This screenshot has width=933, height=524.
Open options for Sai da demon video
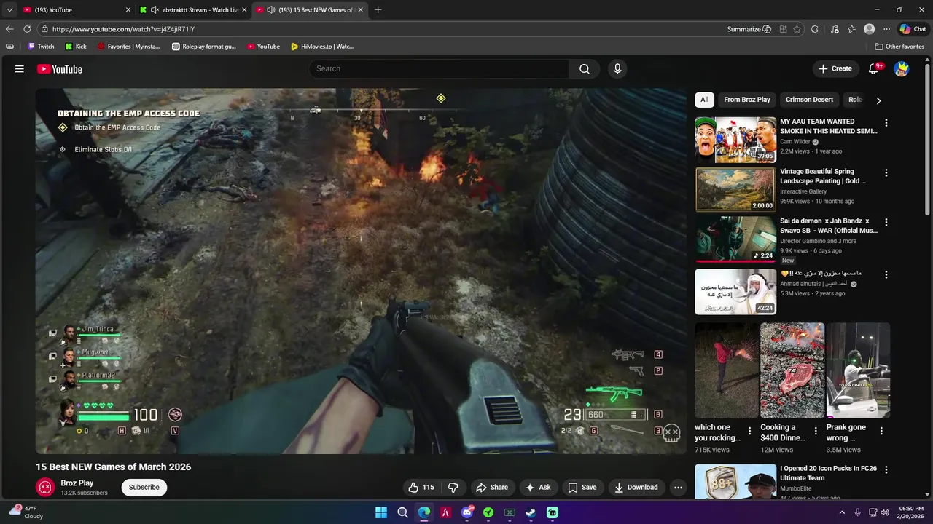coord(886,222)
